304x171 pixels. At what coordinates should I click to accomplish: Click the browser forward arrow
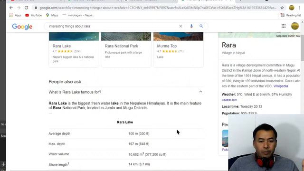click(x=19, y=8)
